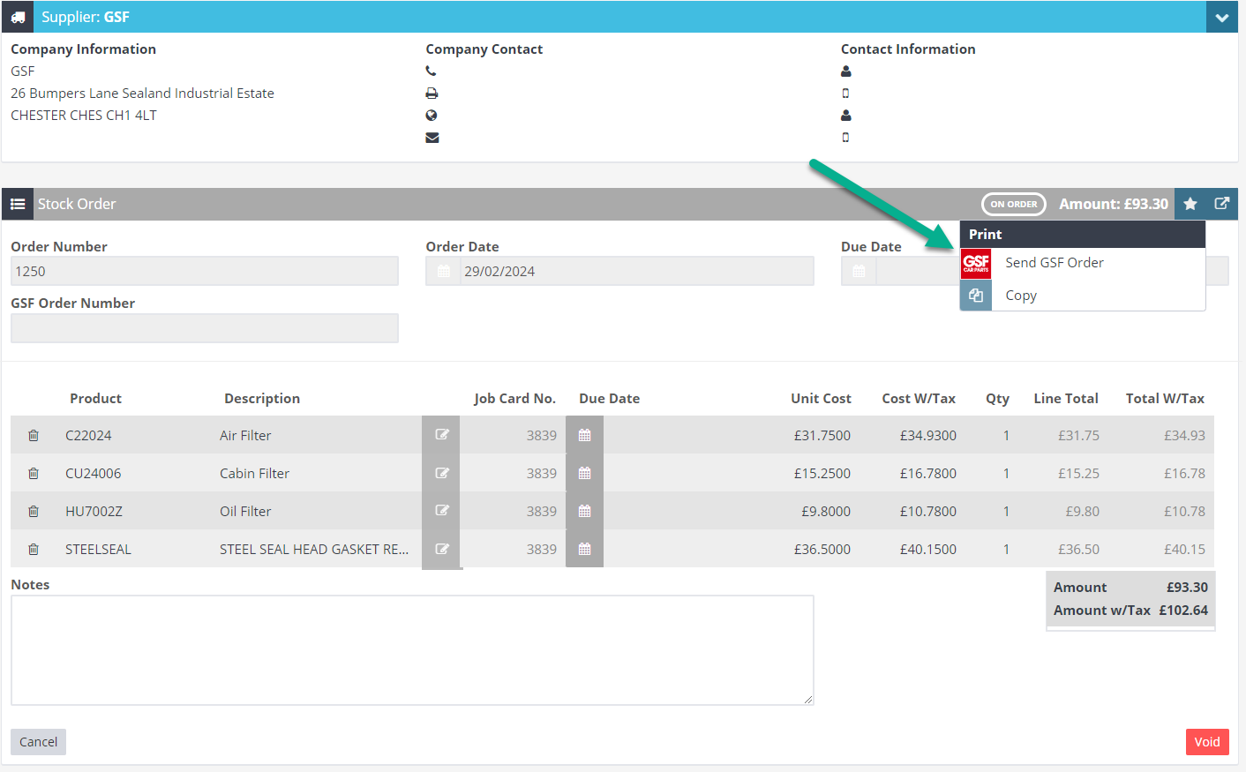Viewport: 1246px width, 772px height.
Task: Click the company phone icon
Action: point(432,71)
